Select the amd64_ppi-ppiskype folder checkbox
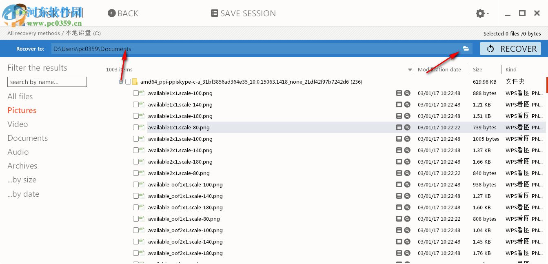The image size is (548, 264). coord(128,82)
